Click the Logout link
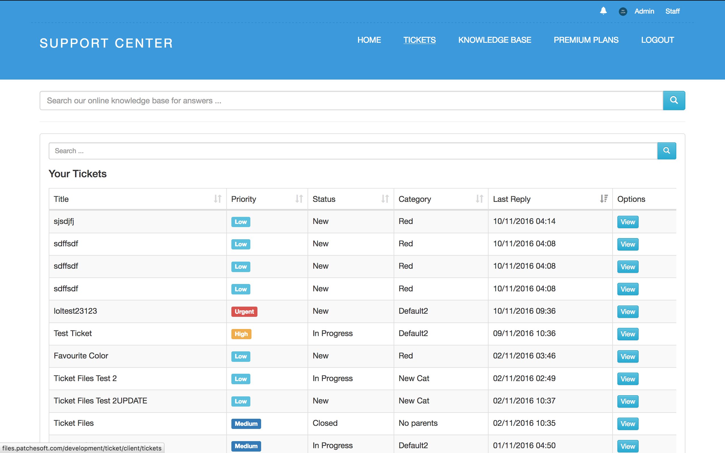The width and height of the screenshot is (725, 453). [657, 40]
